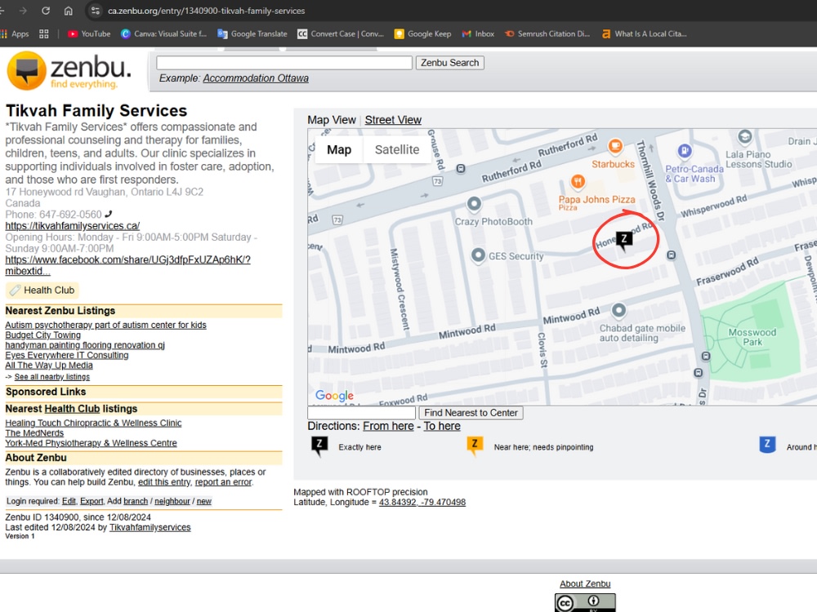
Task: Click the Lala Piano Lessons Studio pin
Action: pos(744,137)
